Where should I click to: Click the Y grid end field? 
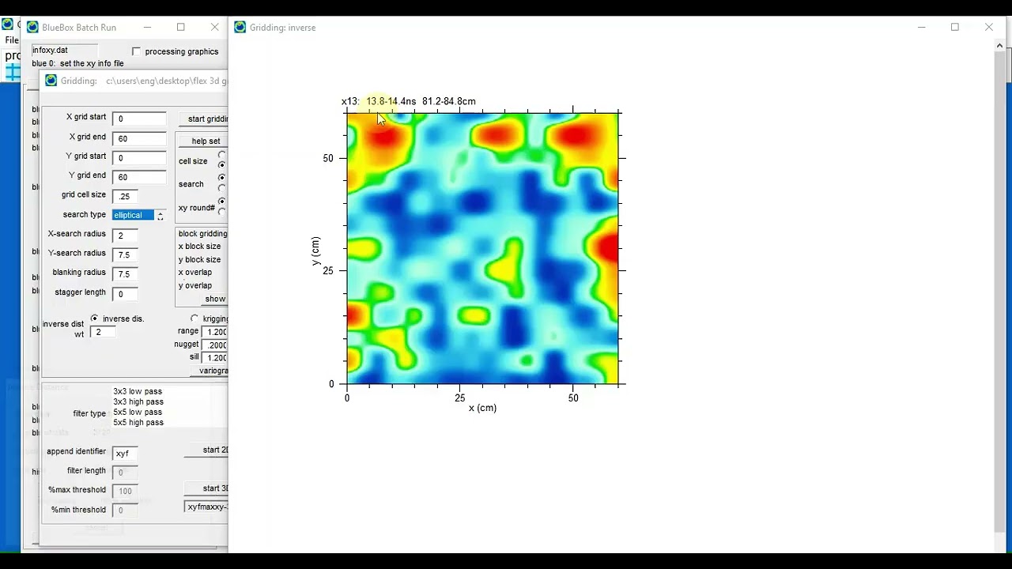point(139,177)
